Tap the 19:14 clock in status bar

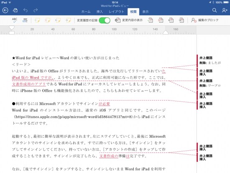pos(115,2)
